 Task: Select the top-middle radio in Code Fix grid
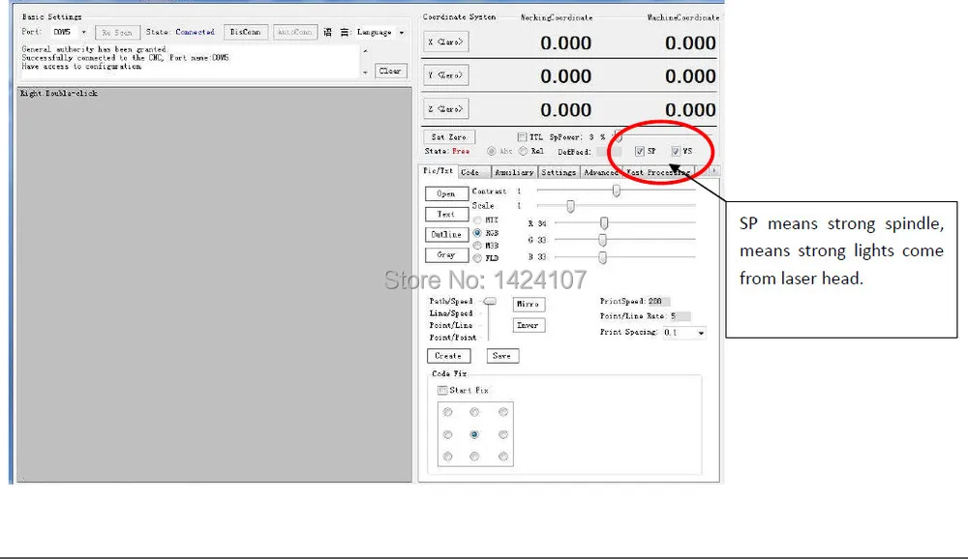[474, 412]
